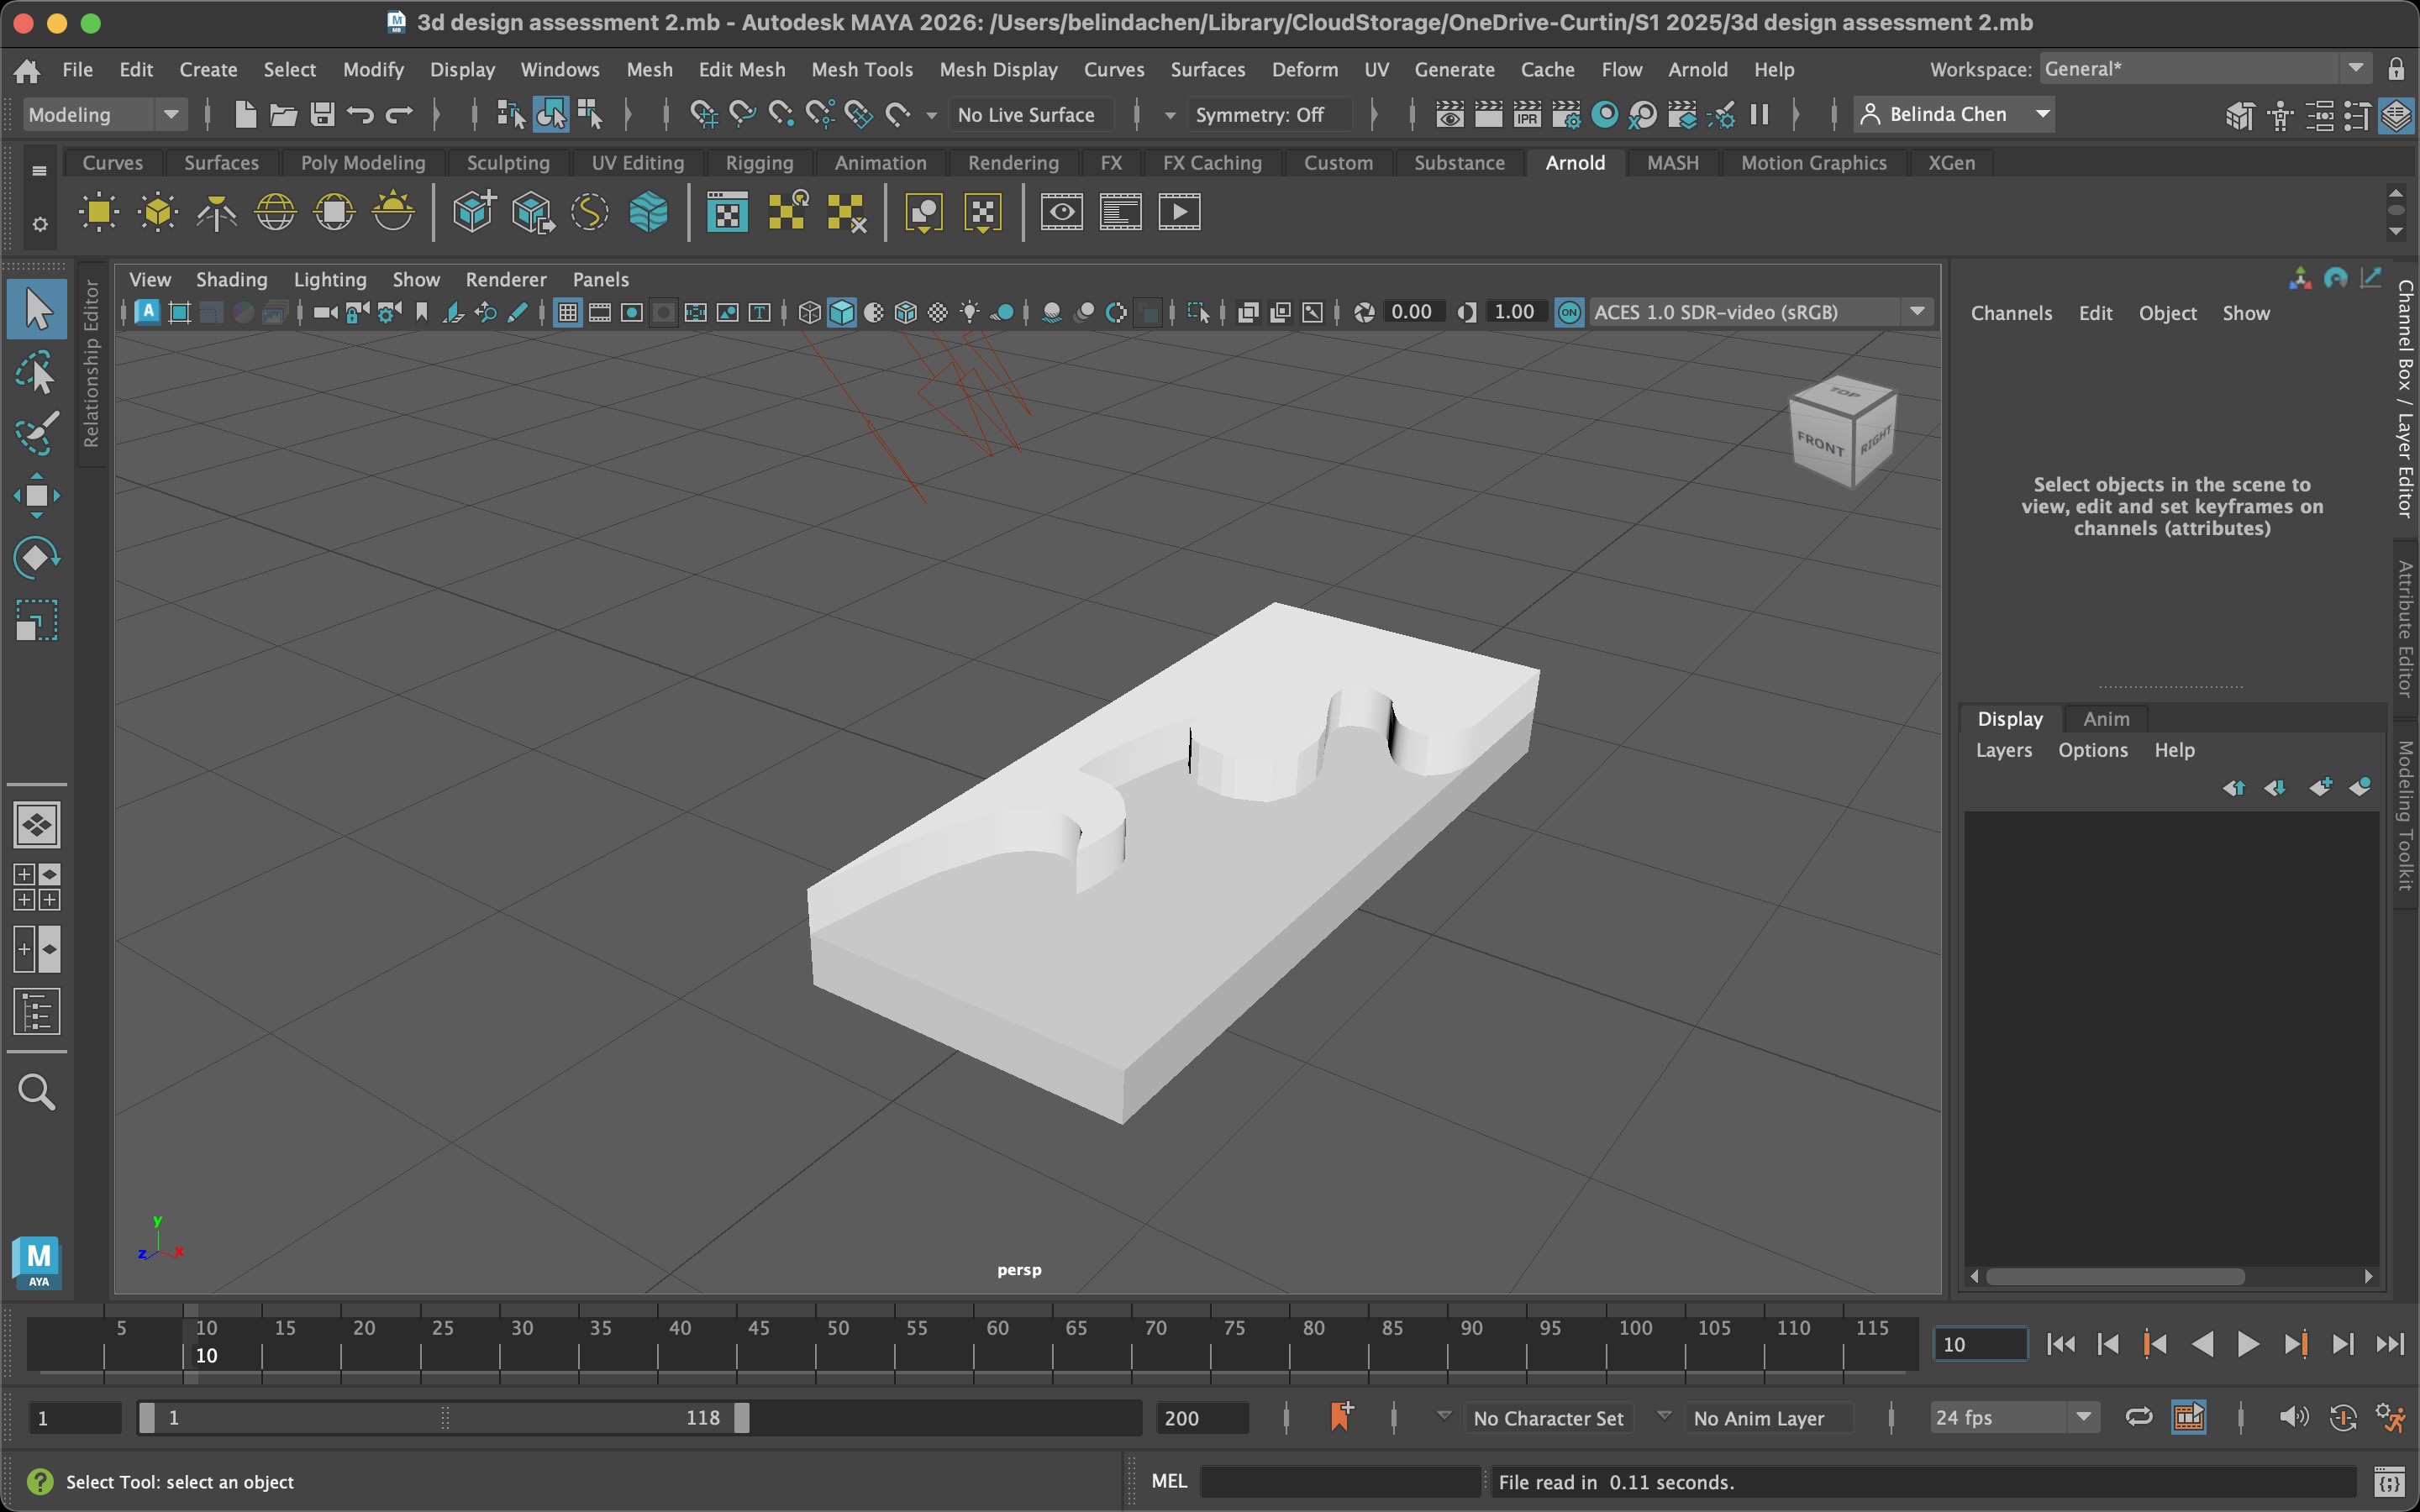Activate the Scale tool in toolbox

pyautogui.click(x=37, y=620)
